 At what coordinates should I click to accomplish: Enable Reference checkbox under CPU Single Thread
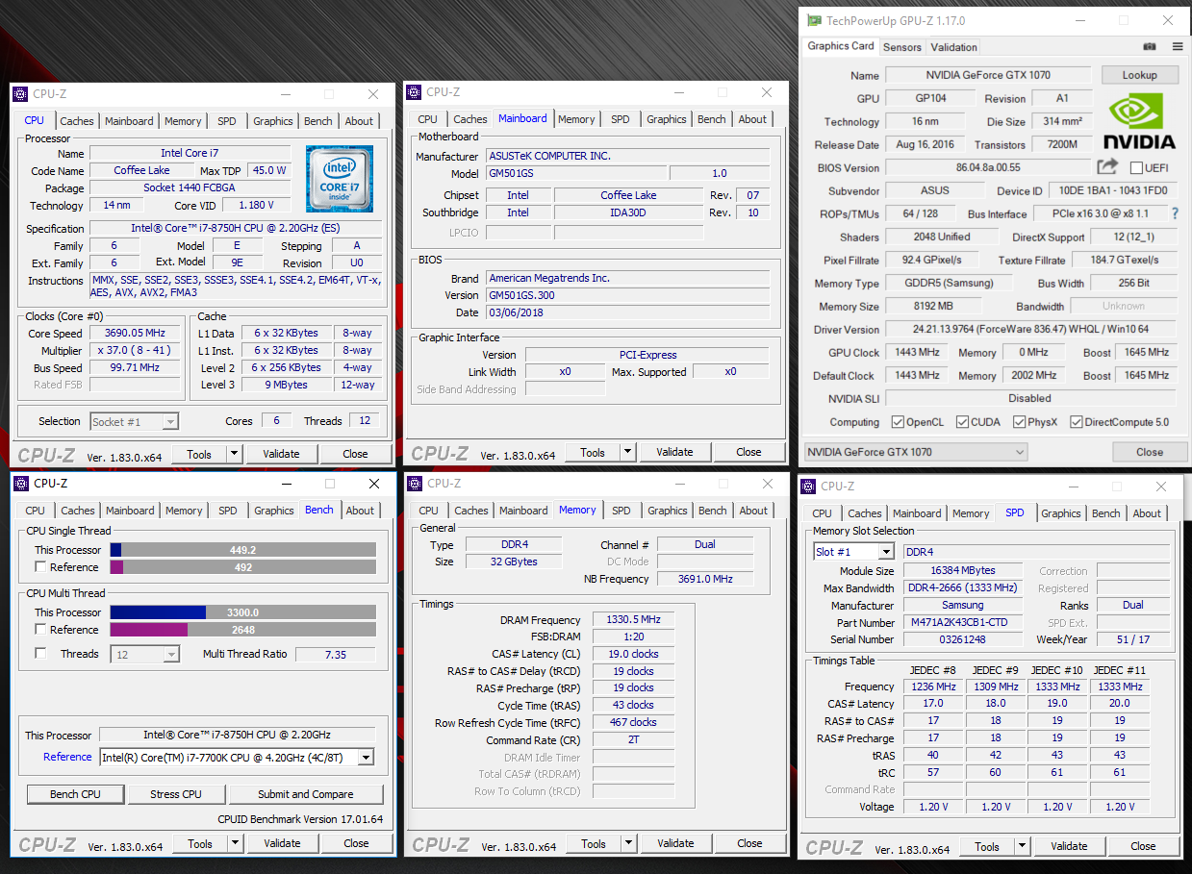click(x=40, y=567)
